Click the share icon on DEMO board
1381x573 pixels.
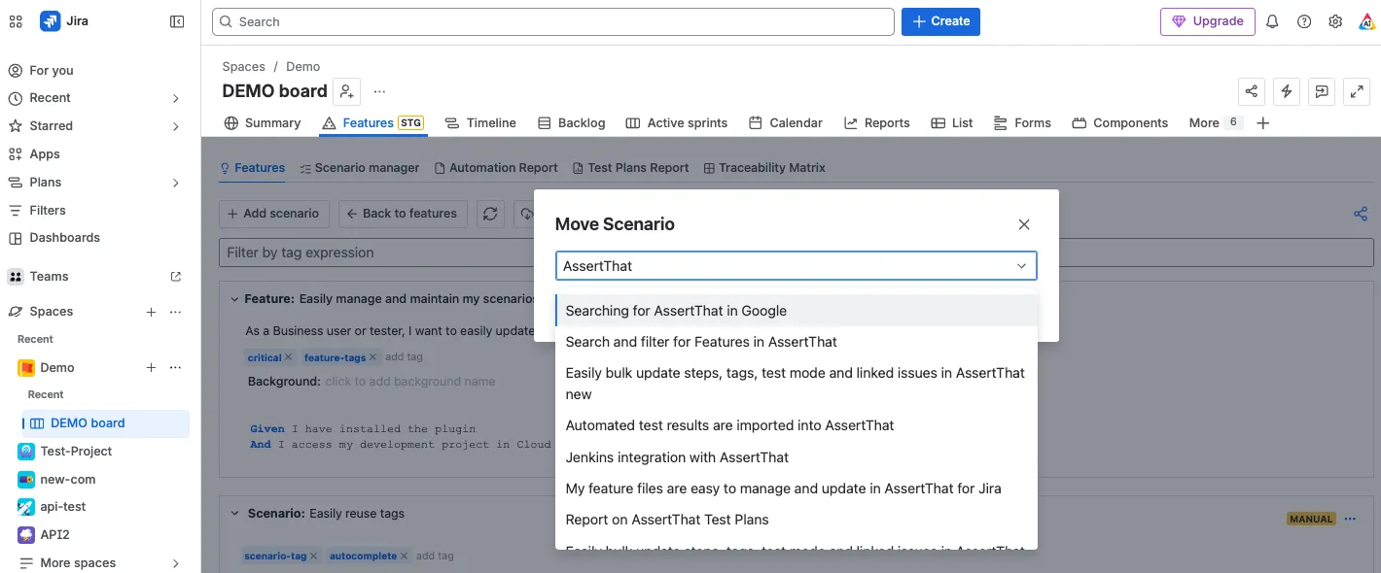[1252, 91]
